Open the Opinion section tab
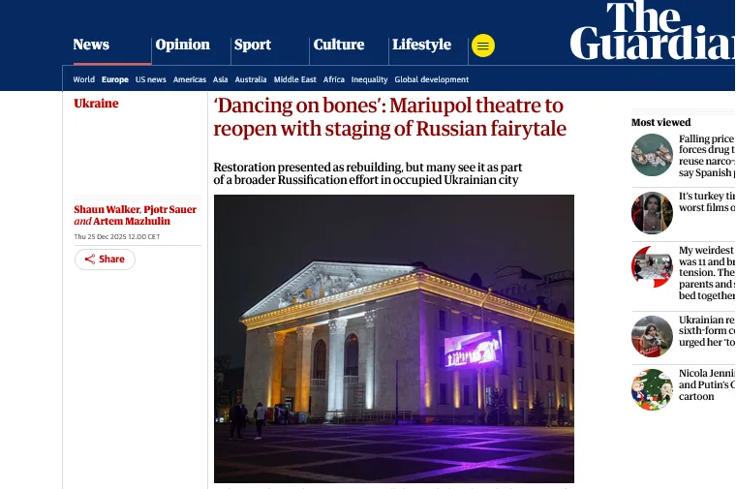 click(182, 45)
